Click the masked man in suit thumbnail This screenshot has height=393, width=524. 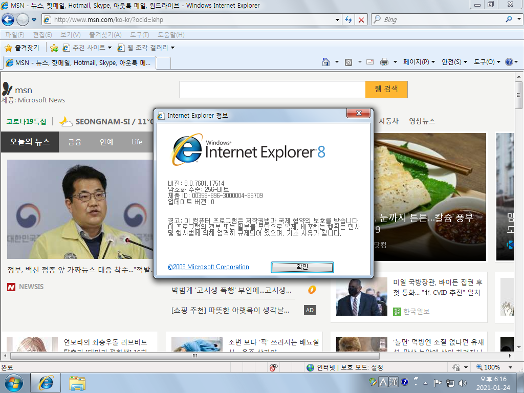coord(362,297)
